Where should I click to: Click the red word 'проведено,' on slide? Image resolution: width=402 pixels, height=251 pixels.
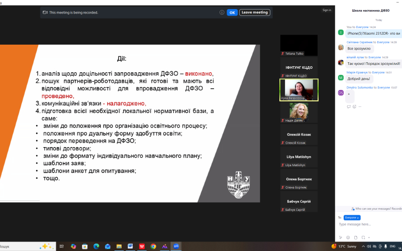coord(58,96)
